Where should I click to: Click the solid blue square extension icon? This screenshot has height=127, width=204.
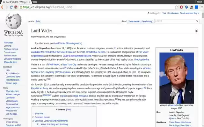point(196,7)
